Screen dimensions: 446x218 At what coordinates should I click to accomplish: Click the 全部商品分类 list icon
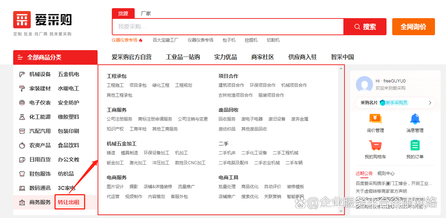(x=20, y=57)
